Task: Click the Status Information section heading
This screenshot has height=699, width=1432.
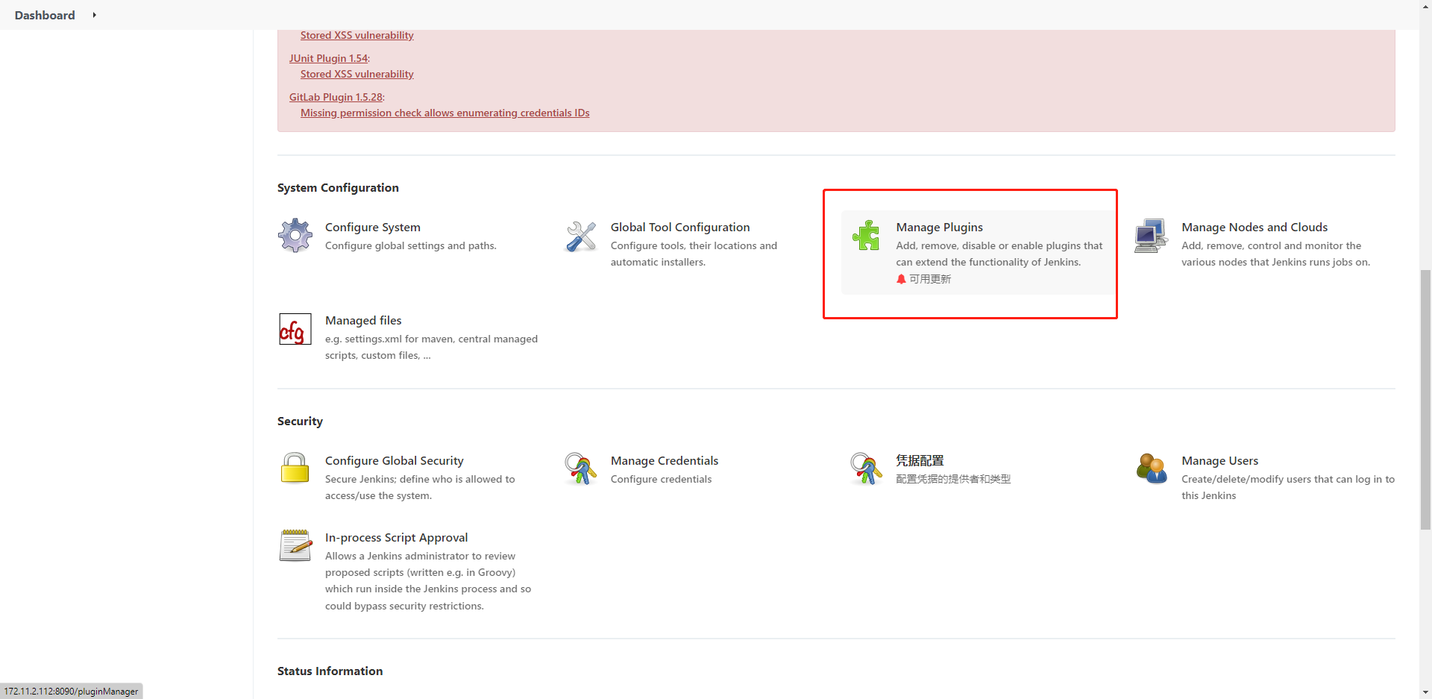Action: (330, 671)
